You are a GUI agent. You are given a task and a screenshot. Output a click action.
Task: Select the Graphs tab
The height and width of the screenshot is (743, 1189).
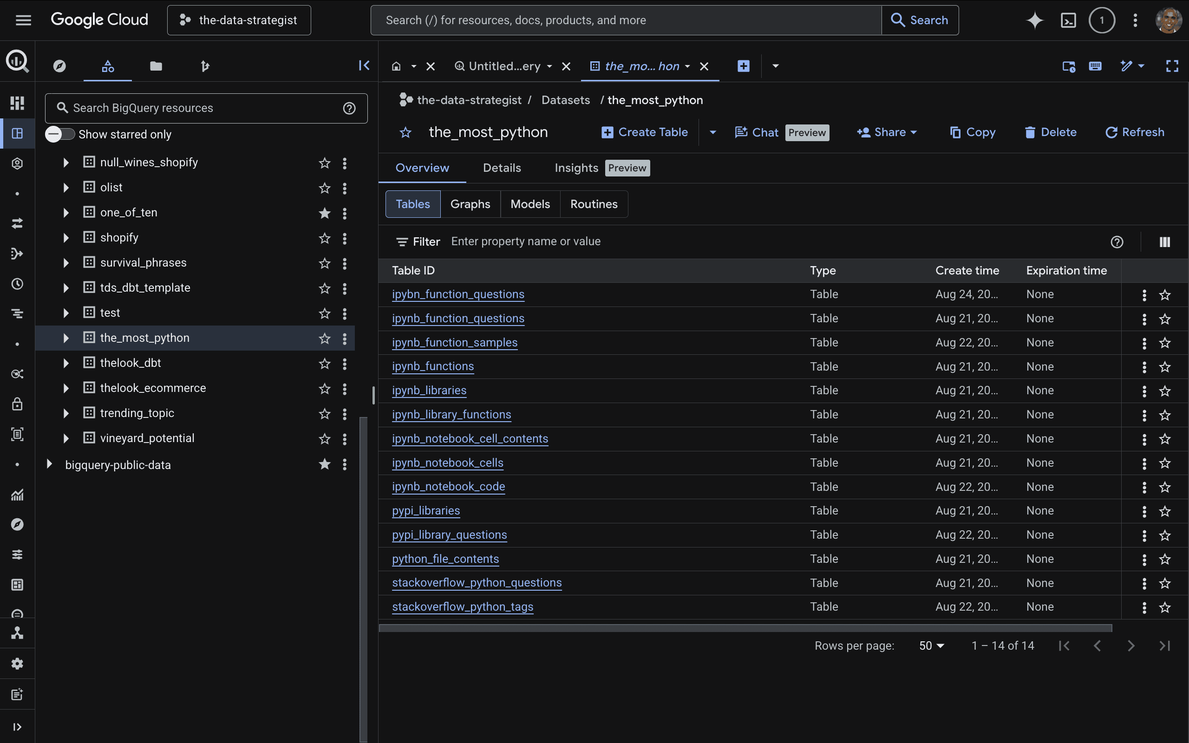click(x=470, y=204)
